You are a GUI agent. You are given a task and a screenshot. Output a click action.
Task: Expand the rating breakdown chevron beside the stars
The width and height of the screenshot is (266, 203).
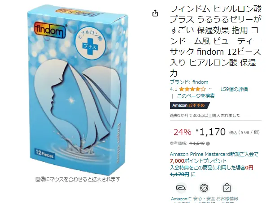pyautogui.click(x=210, y=89)
